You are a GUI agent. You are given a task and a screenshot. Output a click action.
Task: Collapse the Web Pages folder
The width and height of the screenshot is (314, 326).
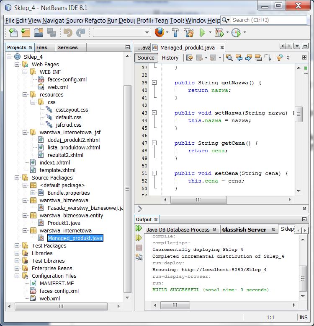(x=17, y=65)
